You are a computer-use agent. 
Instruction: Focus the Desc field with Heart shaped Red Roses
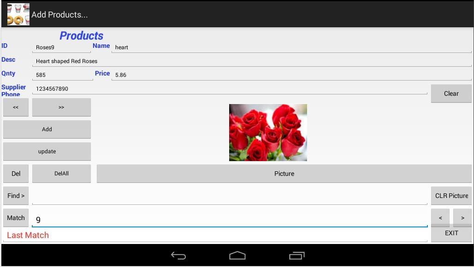click(252, 61)
